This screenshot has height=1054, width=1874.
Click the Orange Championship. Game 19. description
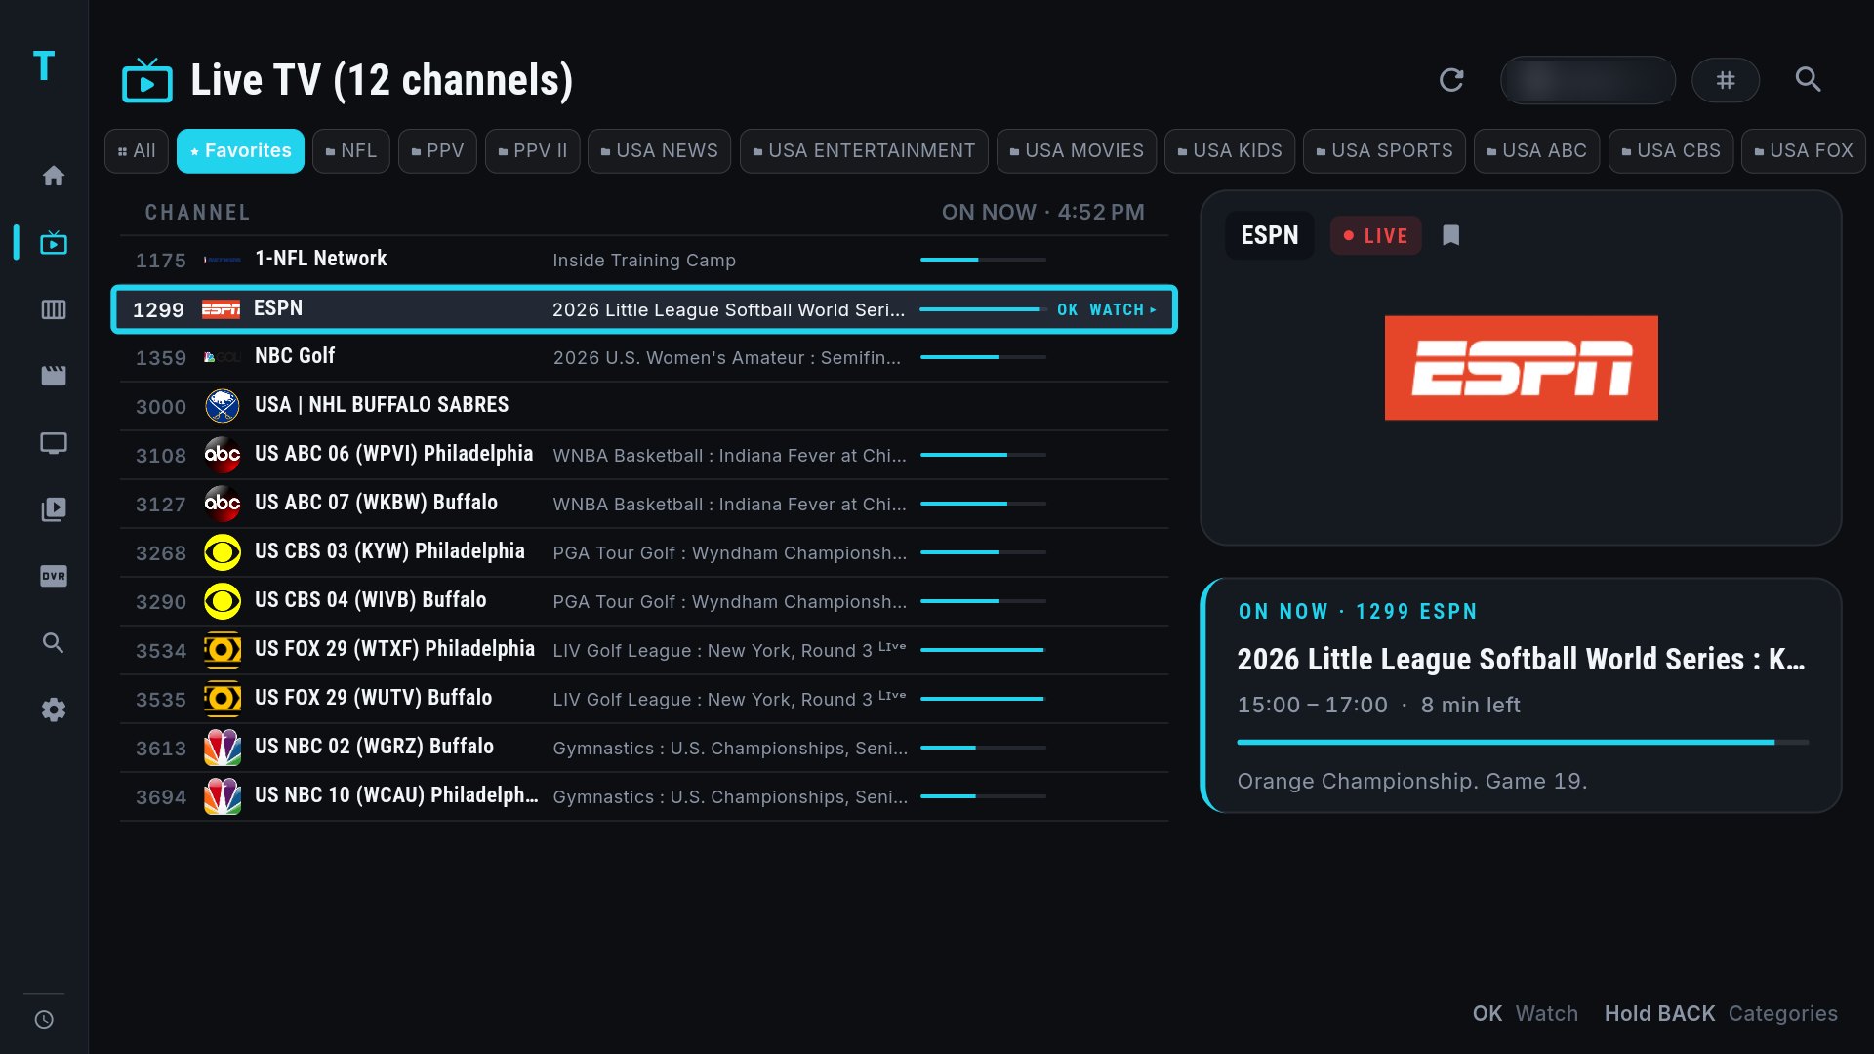pos(1412,782)
